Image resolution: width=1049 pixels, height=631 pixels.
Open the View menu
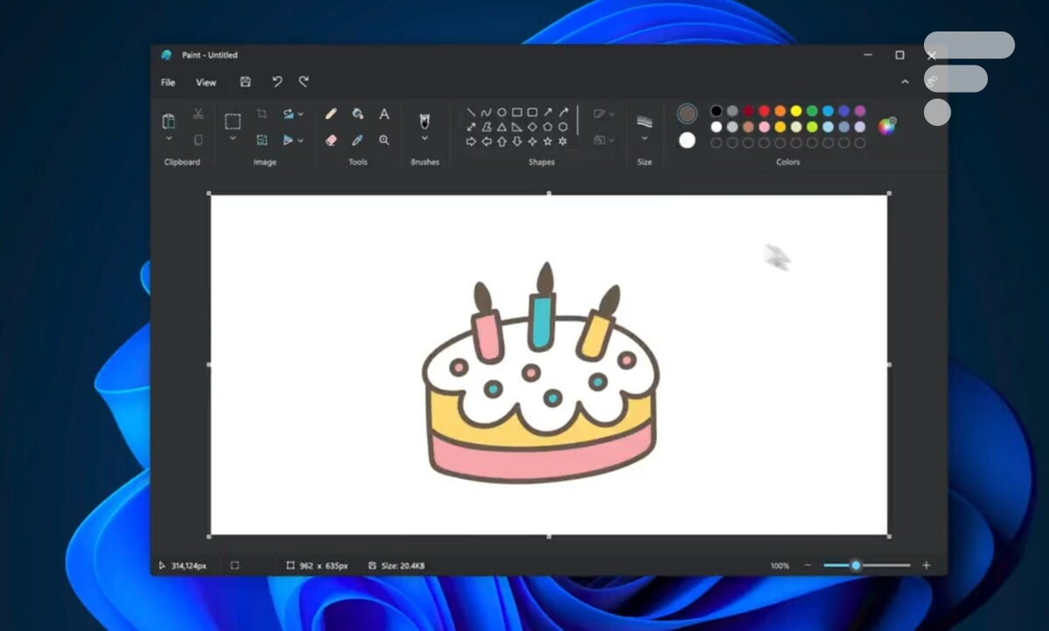(x=205, y=82)
